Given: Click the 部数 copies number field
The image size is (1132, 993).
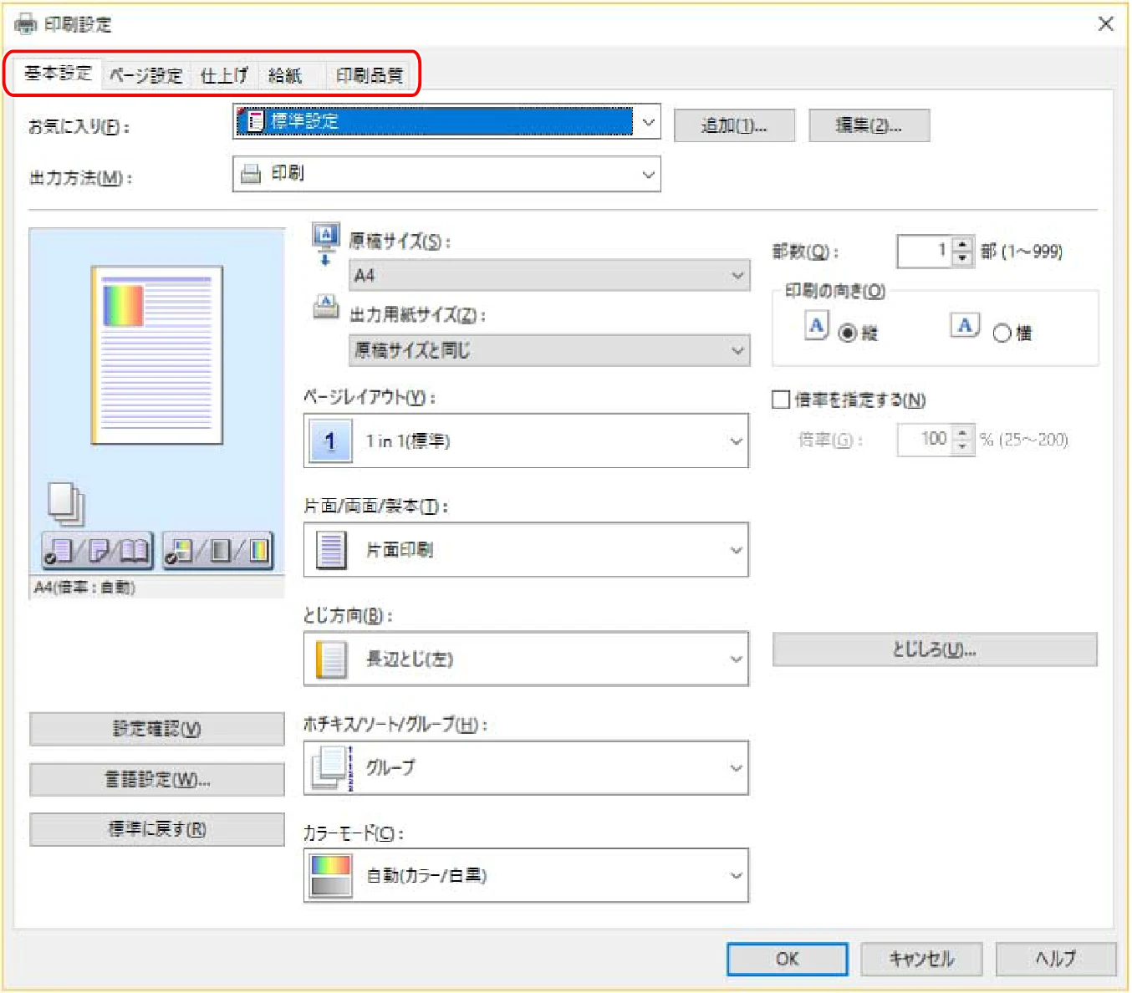Looking at the screenshot, I should pos(925,251).
